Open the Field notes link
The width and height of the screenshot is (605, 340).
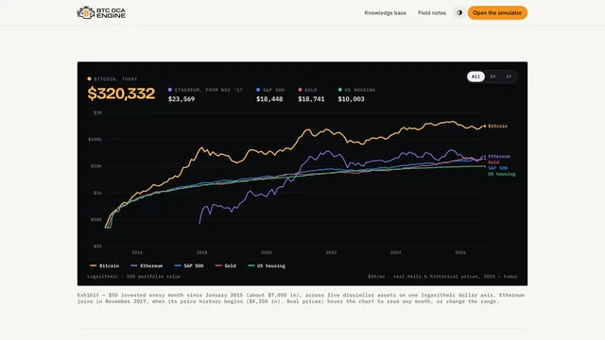coord(432,12)
